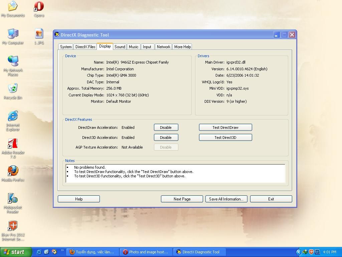Viewport: 342px width, 257px height.
Task: Minimize the DirectX Diagnostic Tool window
Action: pos(276,35)
